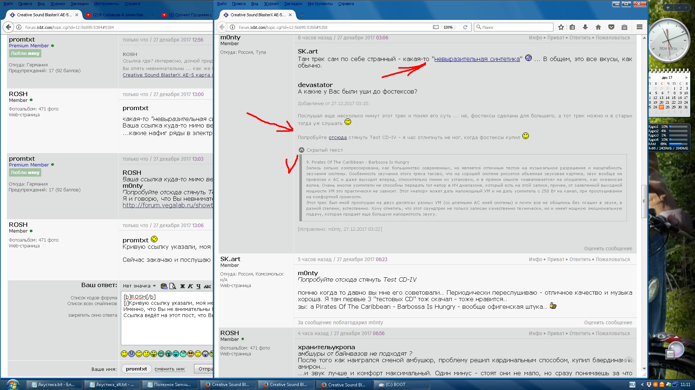The image size is (695, 390).
Task: Apply italic К formatting in reply editor
Action: (x=190, y=286)
